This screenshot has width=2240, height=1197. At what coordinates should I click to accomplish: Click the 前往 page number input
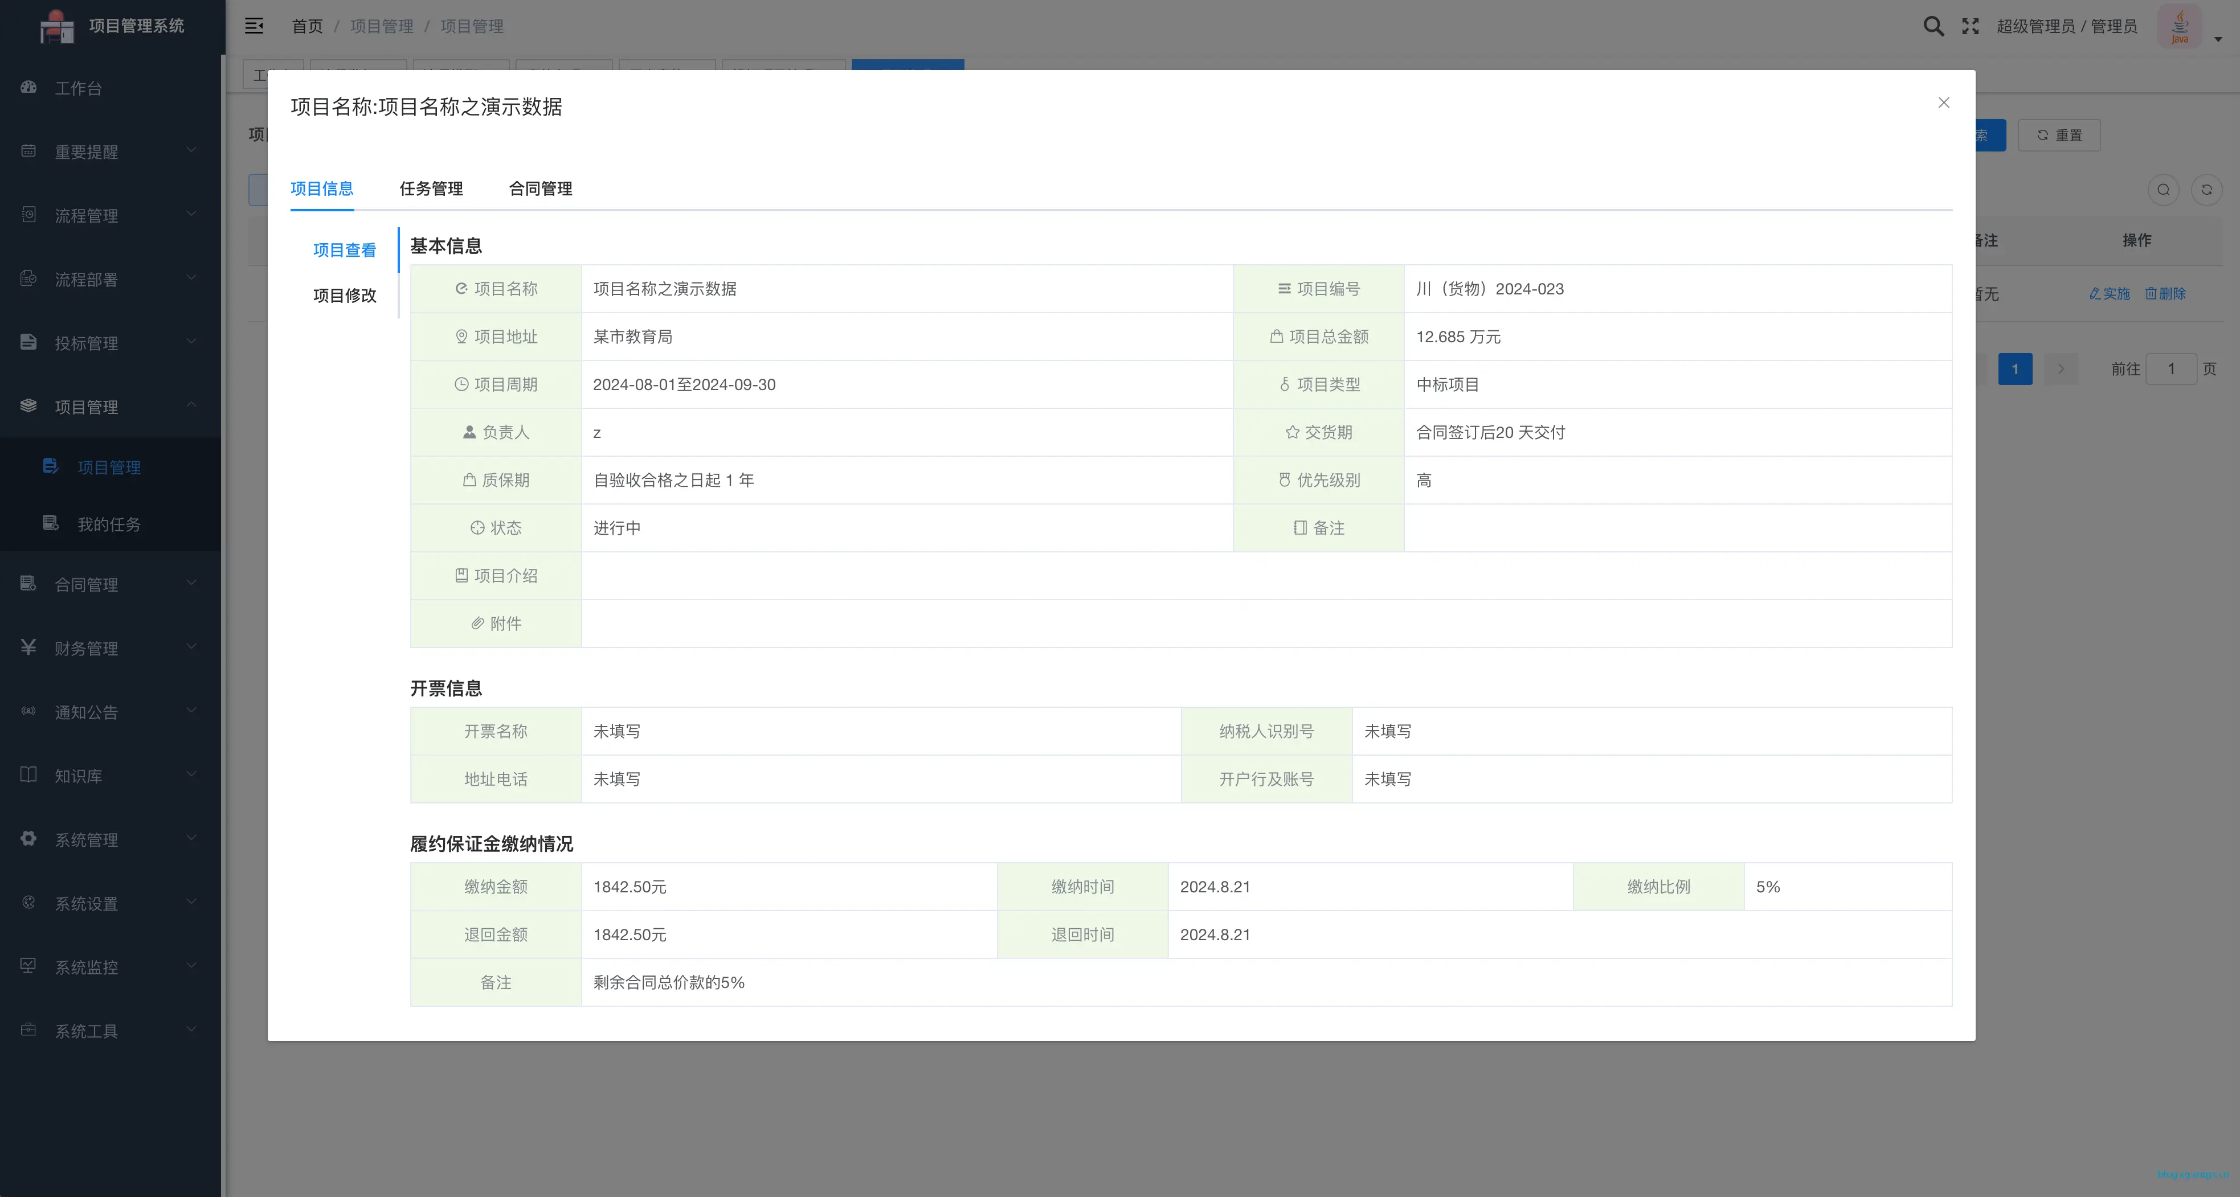pyautogui.click(x=2170, y=368)
